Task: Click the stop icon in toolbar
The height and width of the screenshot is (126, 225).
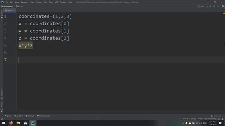Action: pyautogui.click(x=218, y=6)
